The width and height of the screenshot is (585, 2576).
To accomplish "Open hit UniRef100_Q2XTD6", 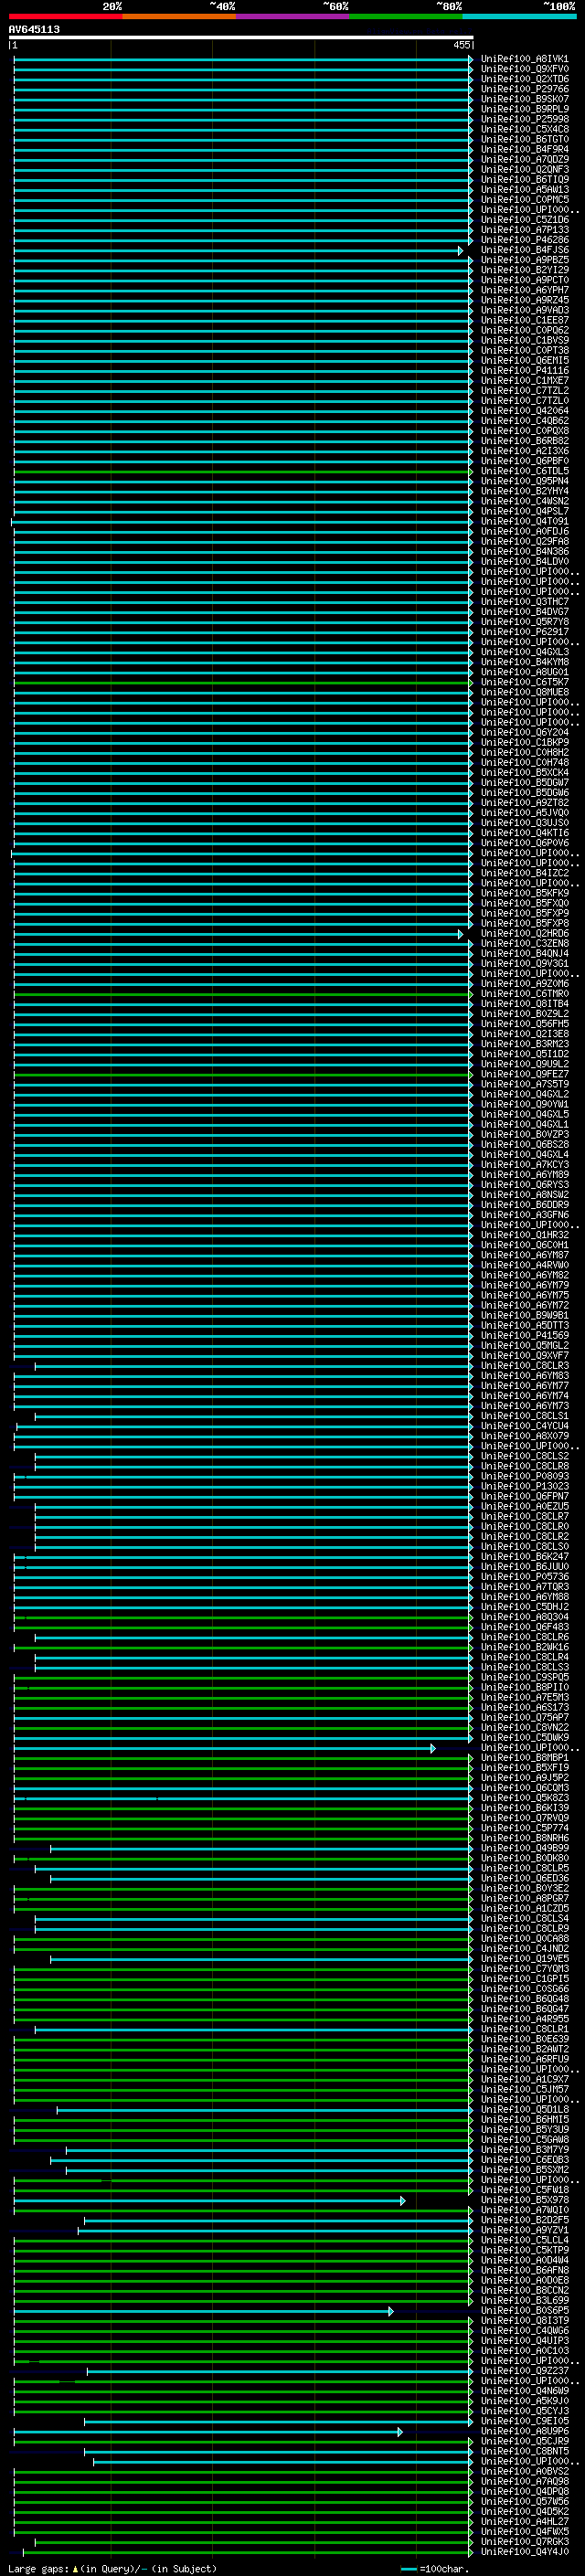I will coord(524,79).
